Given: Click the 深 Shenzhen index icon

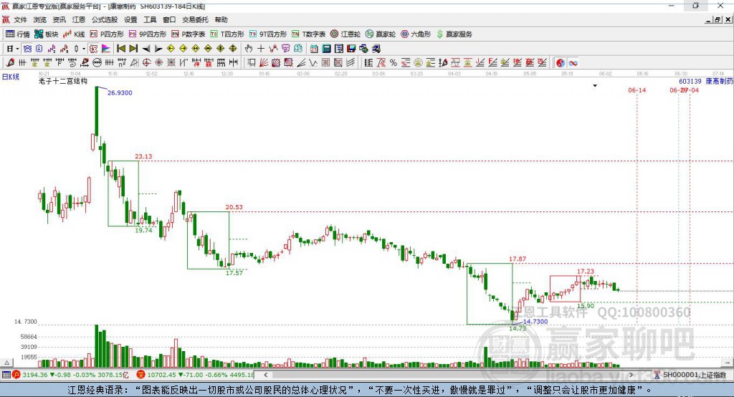Looking at the screenshot, I should point(141,375).
